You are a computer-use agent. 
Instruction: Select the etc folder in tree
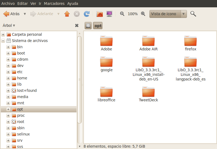(x=20, y=72)
